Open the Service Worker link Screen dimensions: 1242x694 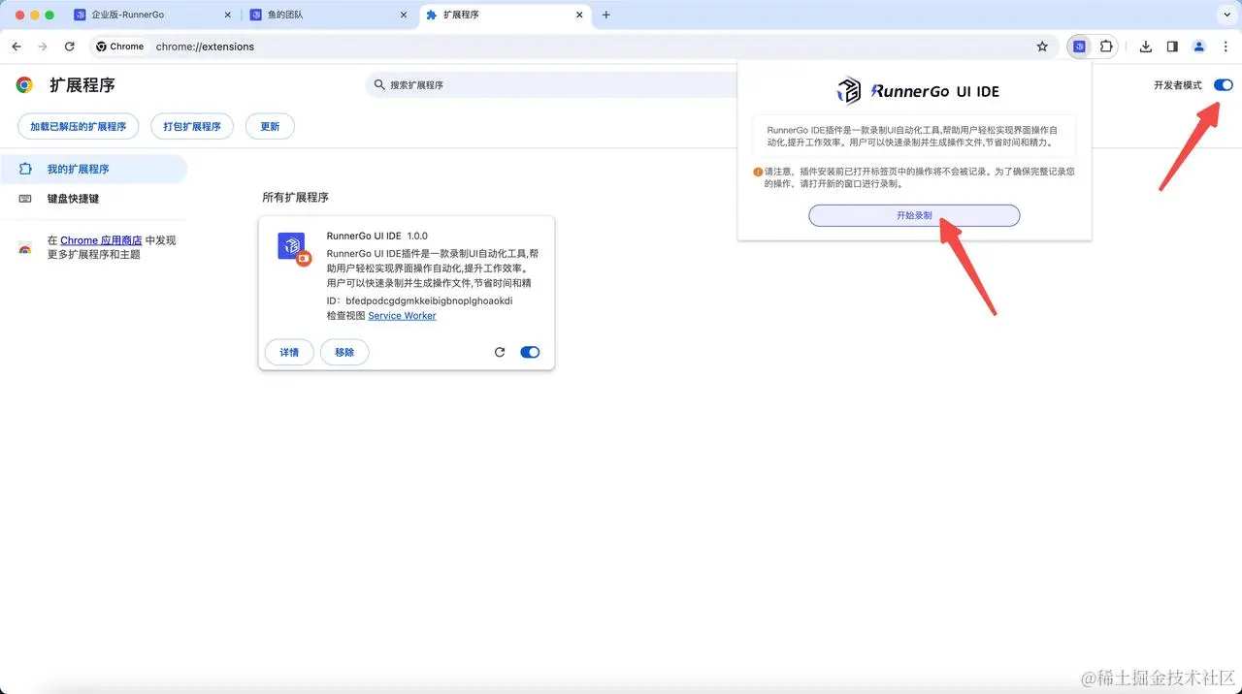(402, 316)
